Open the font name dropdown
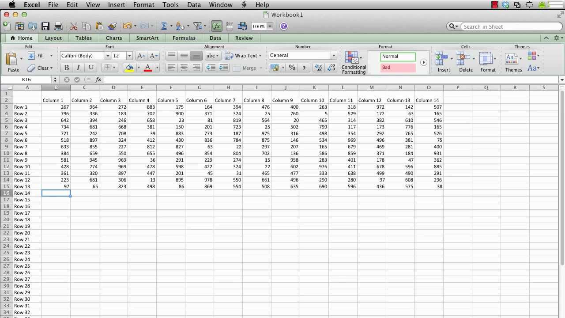 coord(107,56)
